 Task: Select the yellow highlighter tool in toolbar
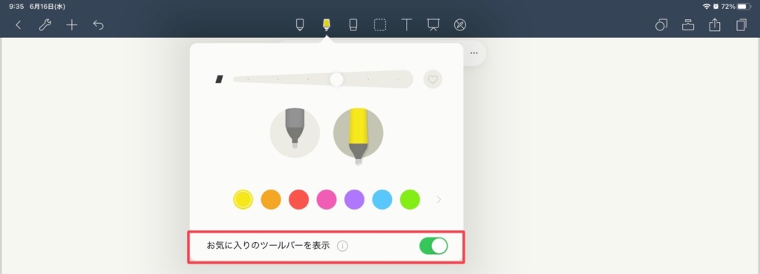click(x=327, y=25)
